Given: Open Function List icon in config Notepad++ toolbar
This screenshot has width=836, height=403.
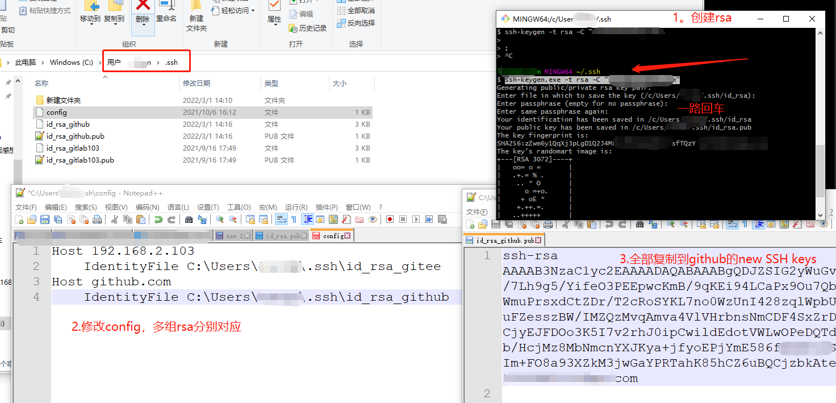Looking at the screenshot, I should pyautogui.click(x=346, y=219).
